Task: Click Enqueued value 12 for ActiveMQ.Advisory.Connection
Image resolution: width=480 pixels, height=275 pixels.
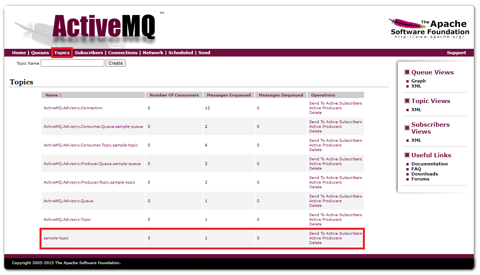Action: pos(207,108)
